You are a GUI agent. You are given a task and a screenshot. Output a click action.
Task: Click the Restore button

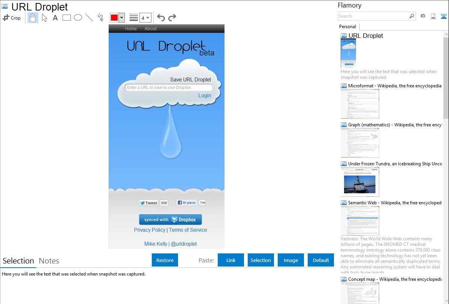(x=165, y=260)
